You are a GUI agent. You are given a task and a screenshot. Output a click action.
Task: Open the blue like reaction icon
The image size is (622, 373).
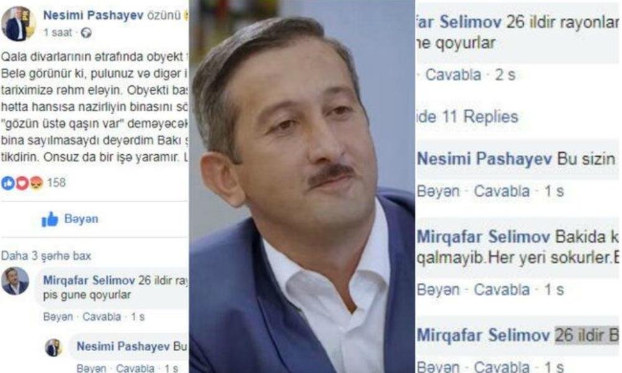coord(8,183)
